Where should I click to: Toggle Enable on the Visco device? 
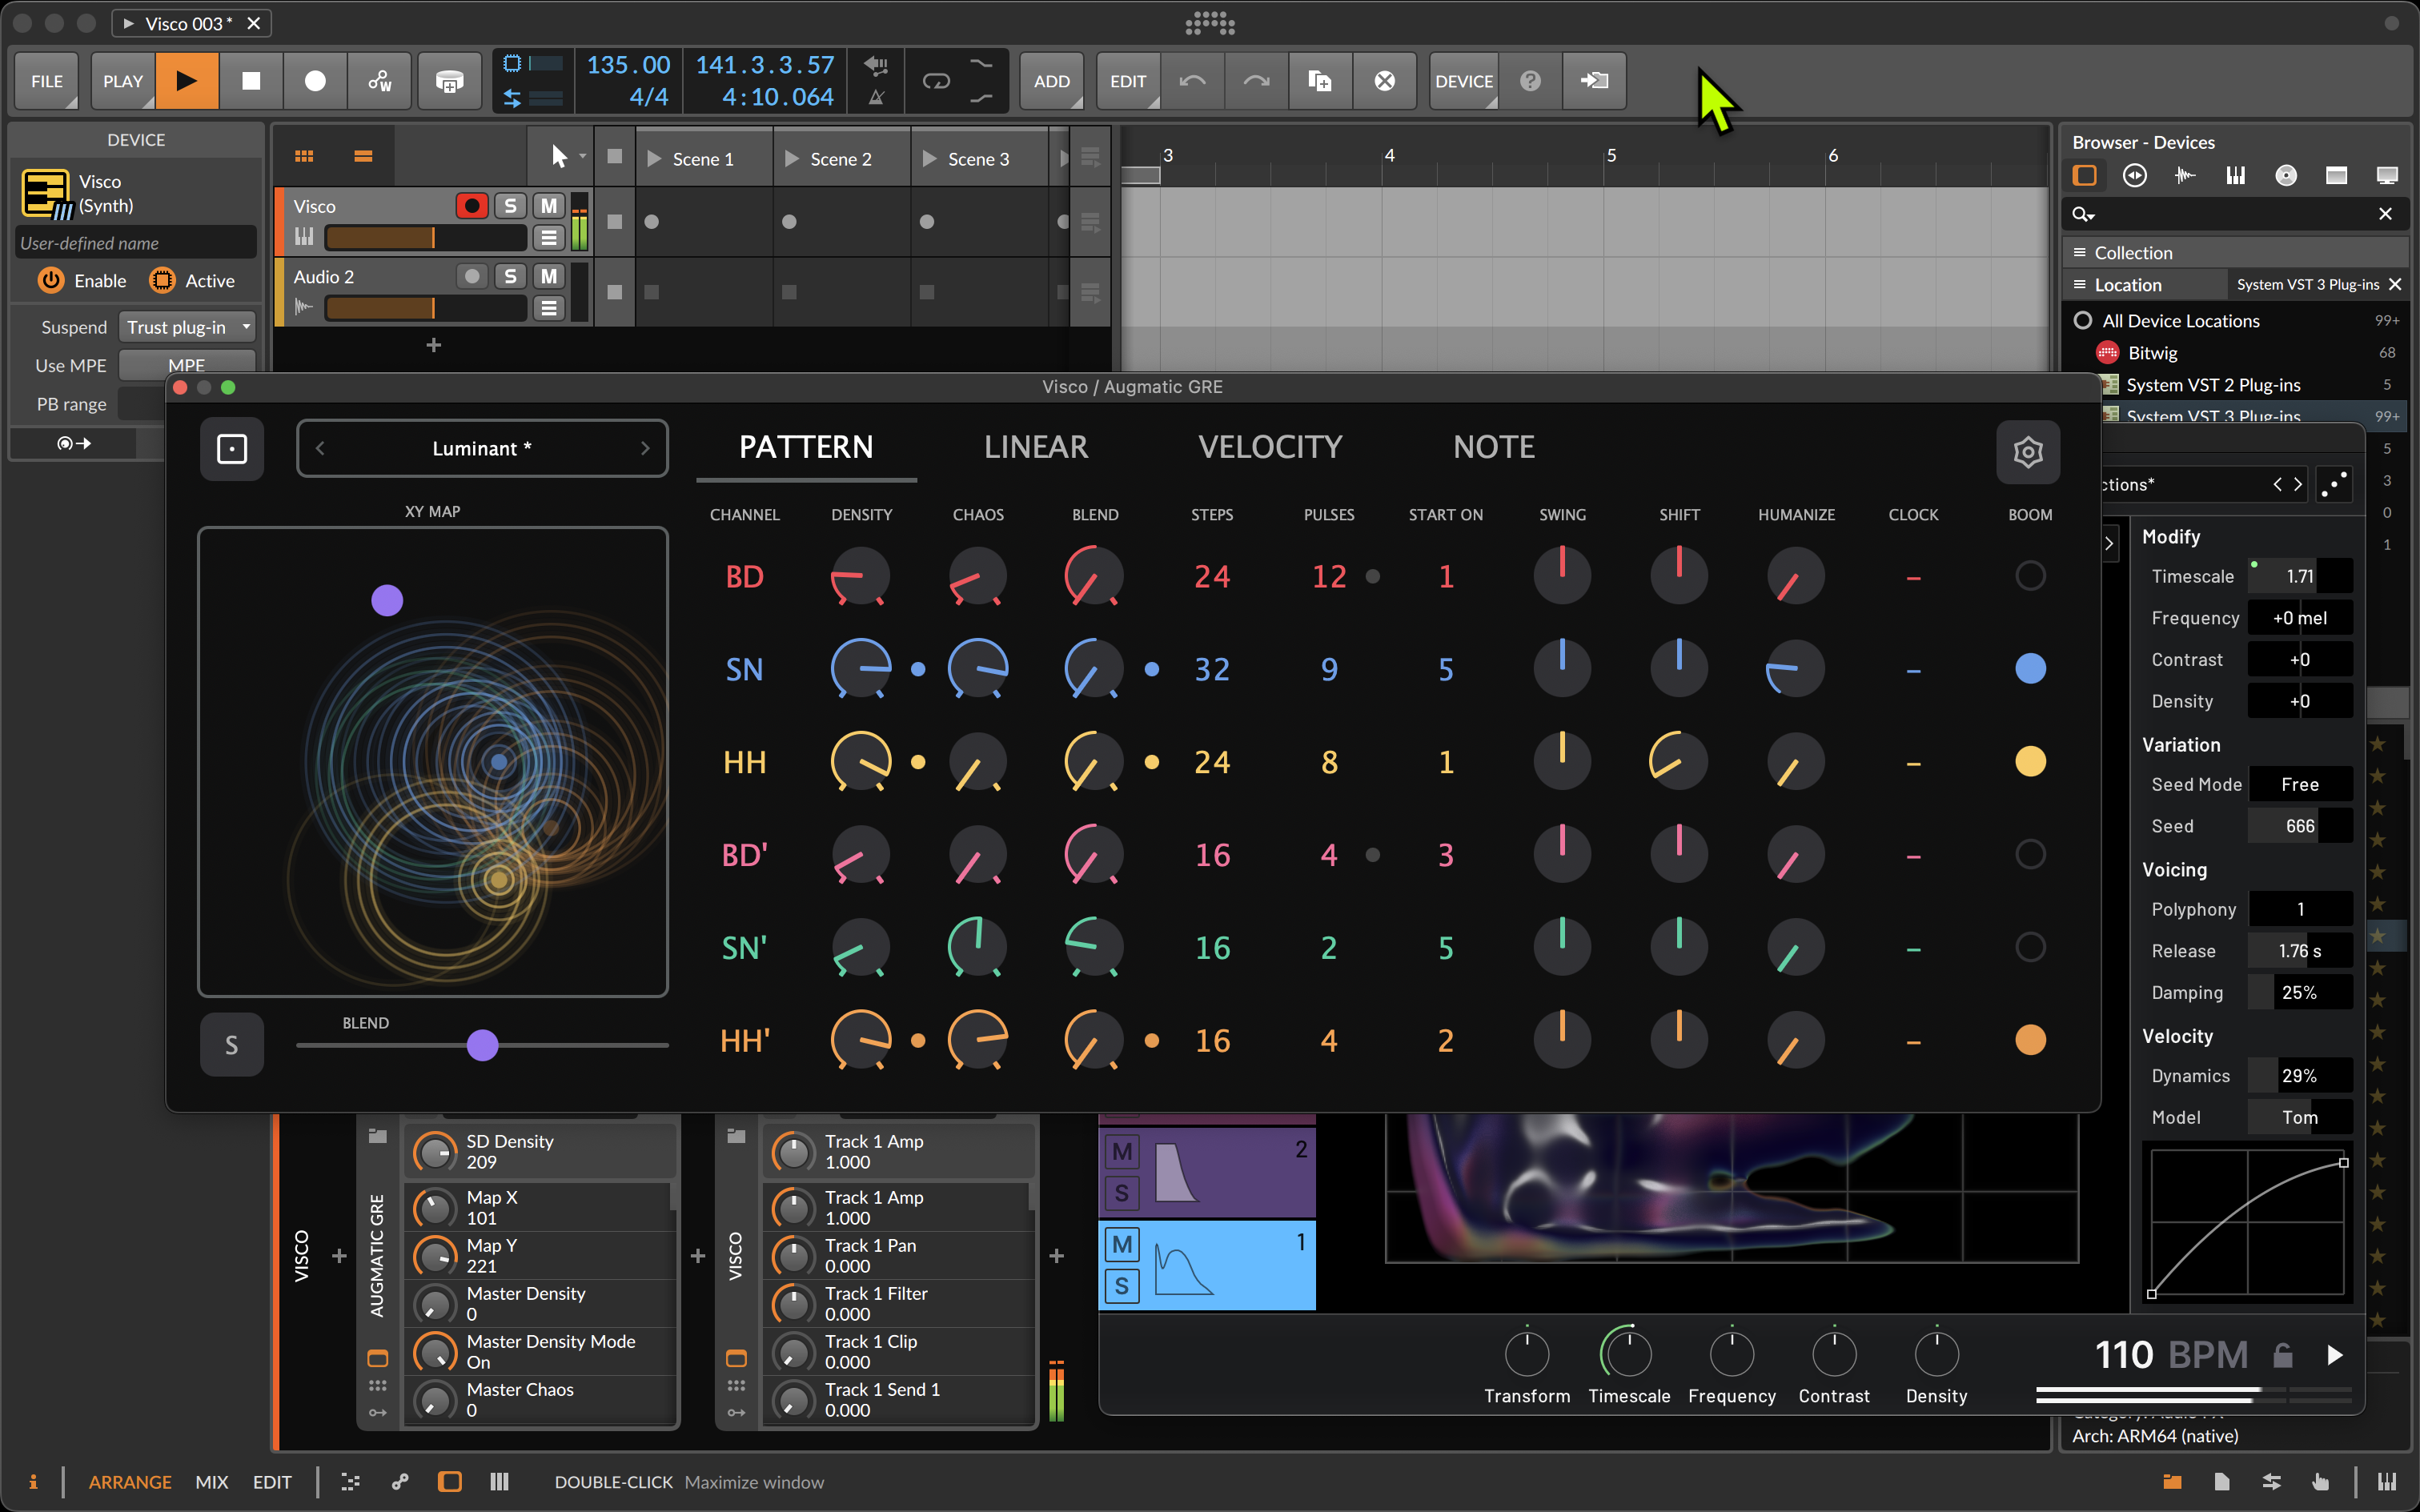(x=51, y=281)
